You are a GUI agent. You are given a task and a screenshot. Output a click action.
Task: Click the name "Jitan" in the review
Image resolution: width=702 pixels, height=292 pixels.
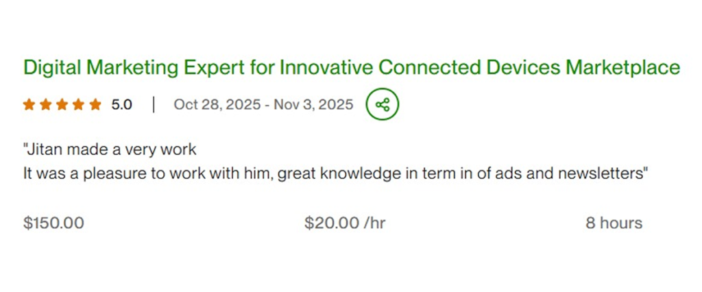[x=43, y=149]
